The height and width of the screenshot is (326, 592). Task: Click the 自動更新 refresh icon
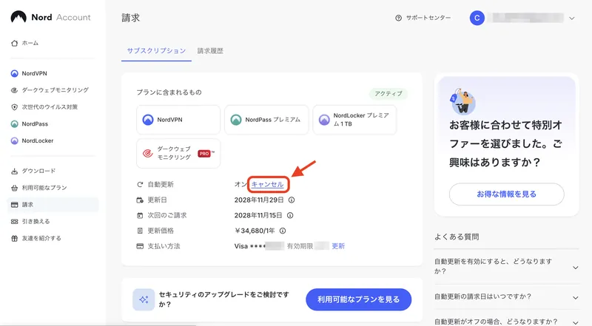click(x=140, y=185)
